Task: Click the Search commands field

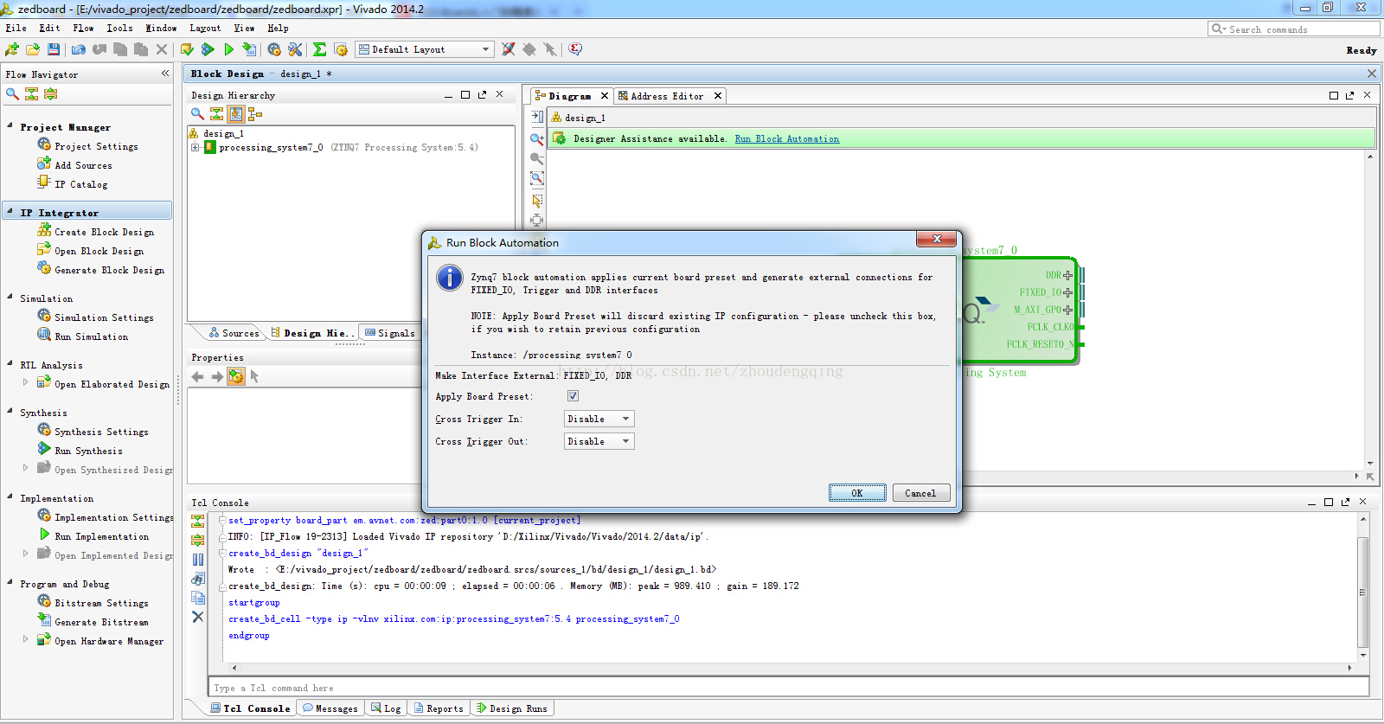Action: pos(1293,29)
